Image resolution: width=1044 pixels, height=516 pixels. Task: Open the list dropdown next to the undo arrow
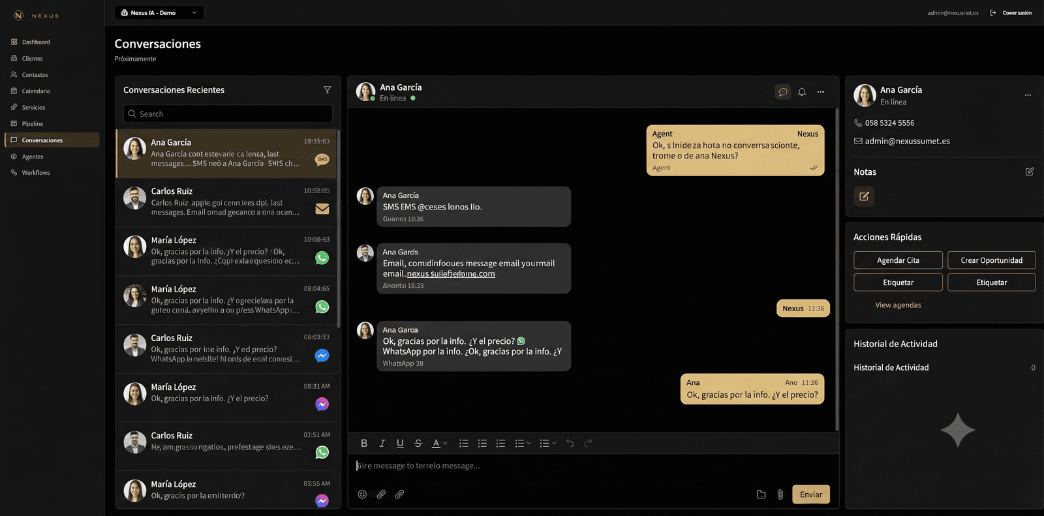[x=548, y=443]
